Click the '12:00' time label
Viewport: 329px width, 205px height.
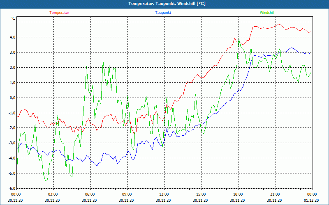(163, 194)
